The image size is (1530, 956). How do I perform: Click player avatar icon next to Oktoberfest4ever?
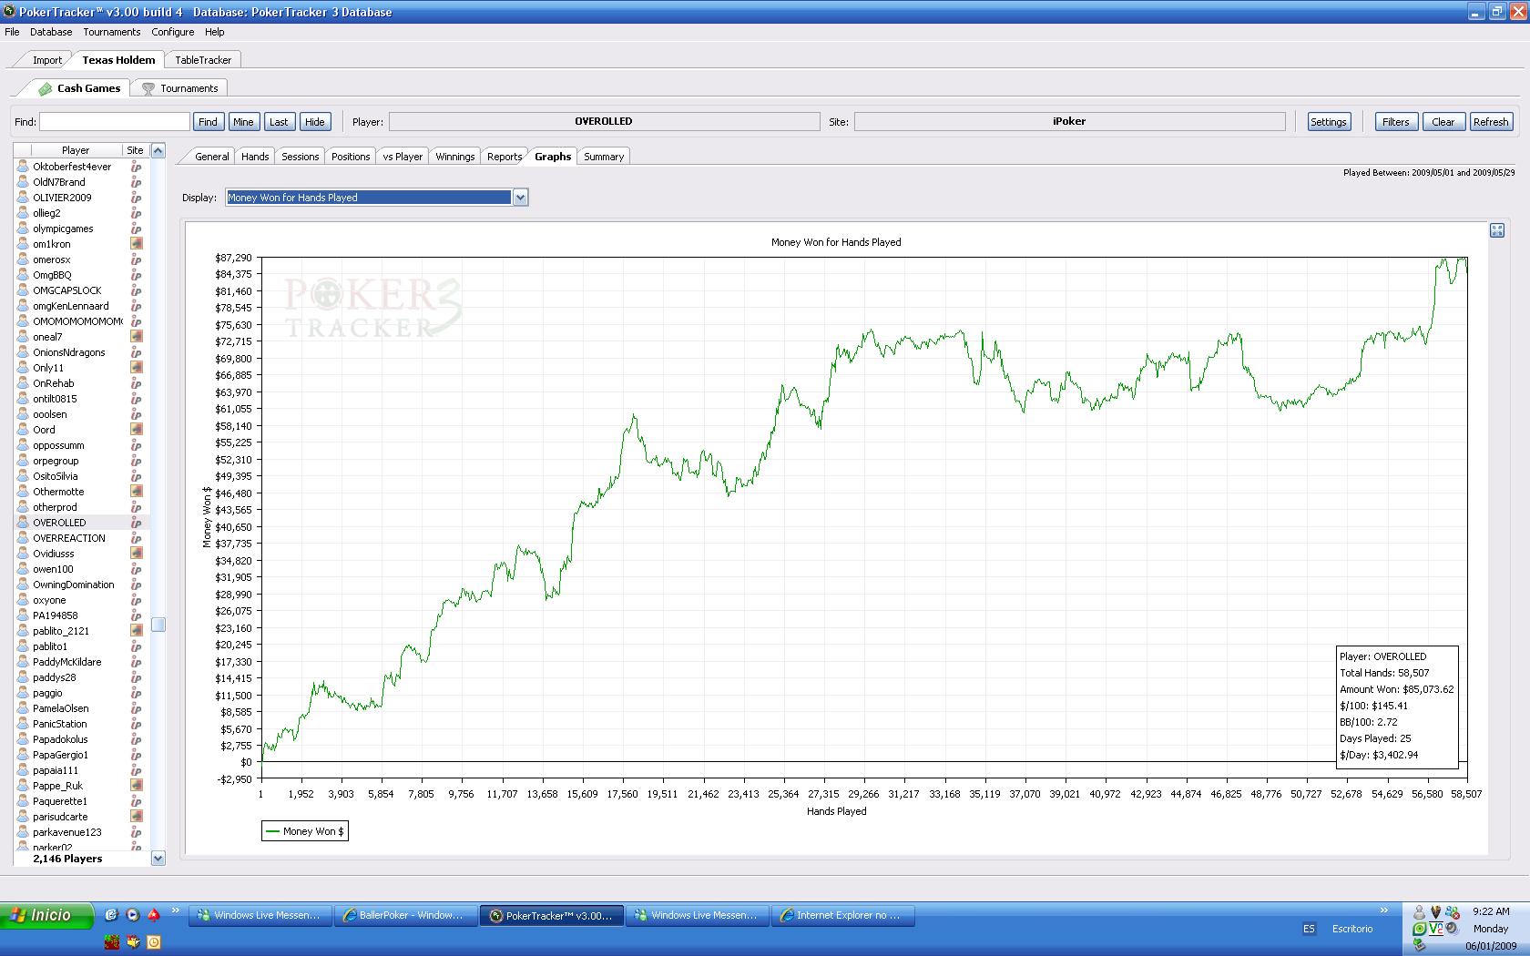tap(24, 167)
